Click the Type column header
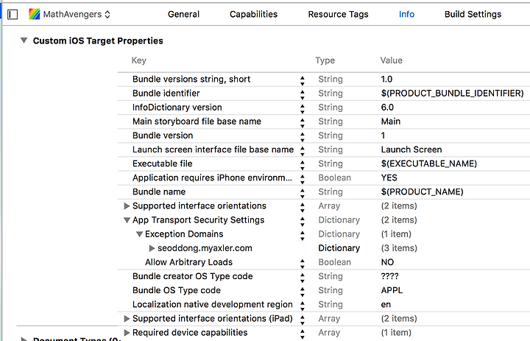 point(325,60)
